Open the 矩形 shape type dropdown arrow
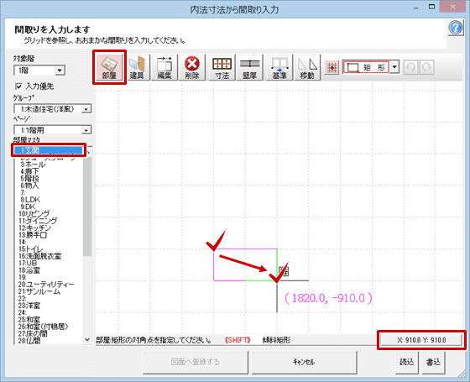 pyautogui.click(x=394, y=67)
